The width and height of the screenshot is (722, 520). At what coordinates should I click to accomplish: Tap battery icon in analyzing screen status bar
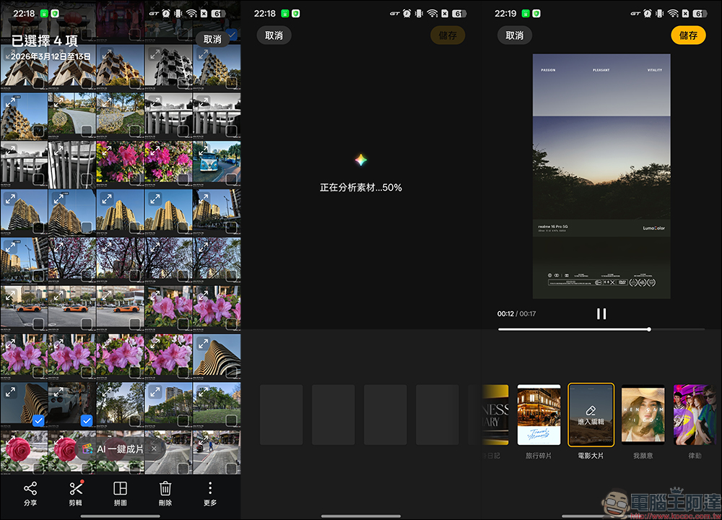(x=459, y=13)
